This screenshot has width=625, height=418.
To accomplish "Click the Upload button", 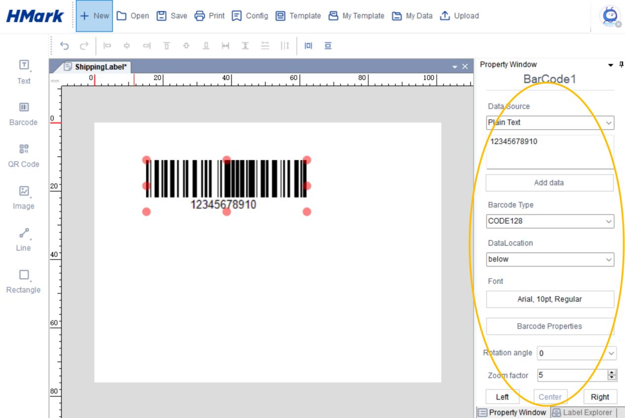I will 458,16.
